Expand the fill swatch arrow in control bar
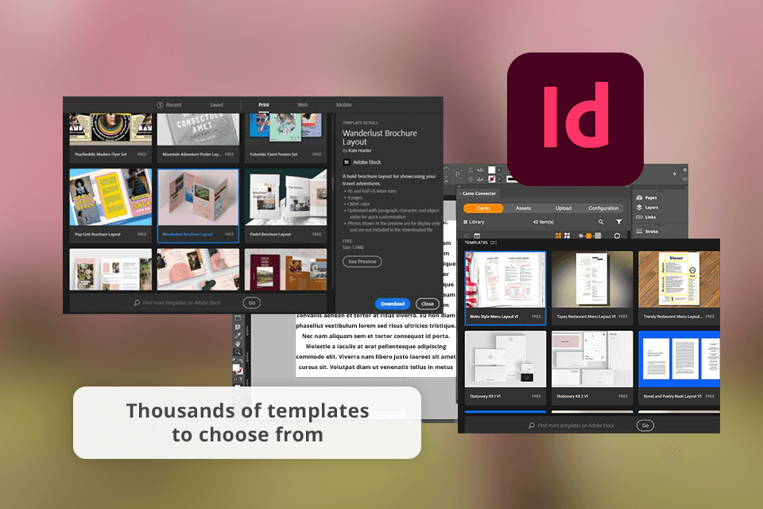The image size is (763, 509). tap(499, 170)
